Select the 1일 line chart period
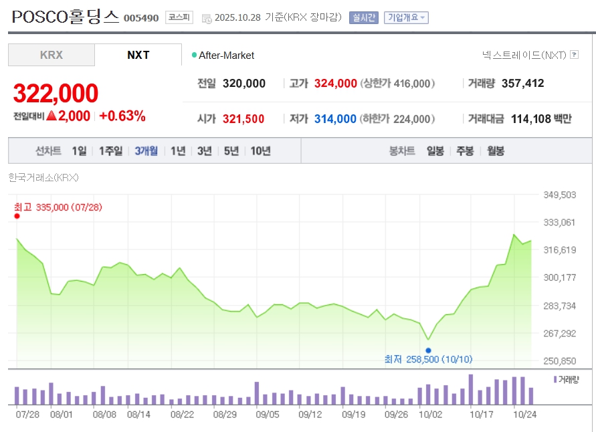Viewport: 596px width, 432px height. point(79,151)
